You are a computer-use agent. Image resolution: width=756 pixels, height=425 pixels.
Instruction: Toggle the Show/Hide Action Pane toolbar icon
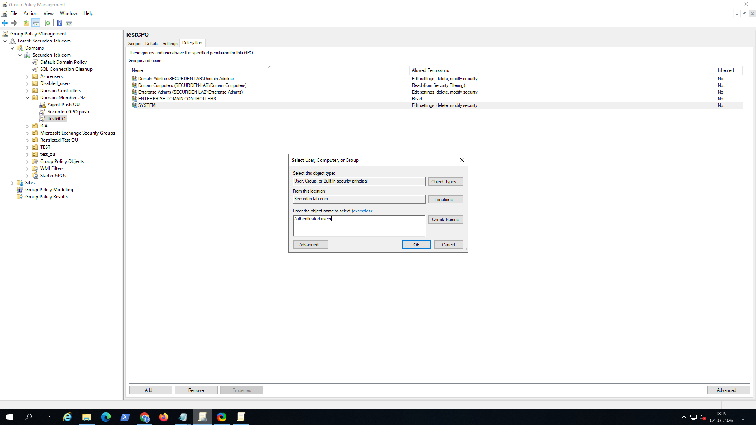[69, 23]
